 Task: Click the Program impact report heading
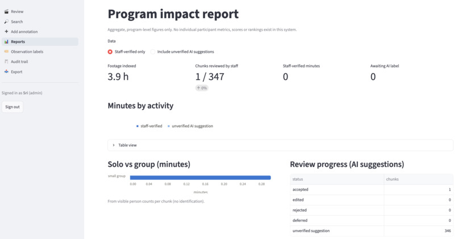click(173, 14)
